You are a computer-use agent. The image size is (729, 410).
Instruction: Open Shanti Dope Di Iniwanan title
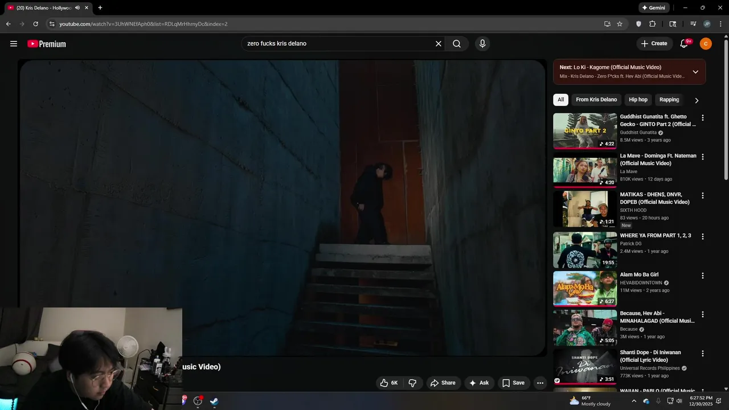(x=650, y=356)
